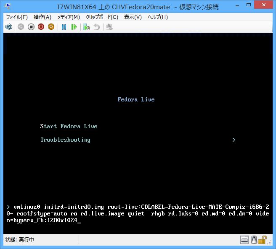Click the window system icon in title bar
The width and height of the screenshot is (276, 249).
pyautogui.click(x=8, y=6)
